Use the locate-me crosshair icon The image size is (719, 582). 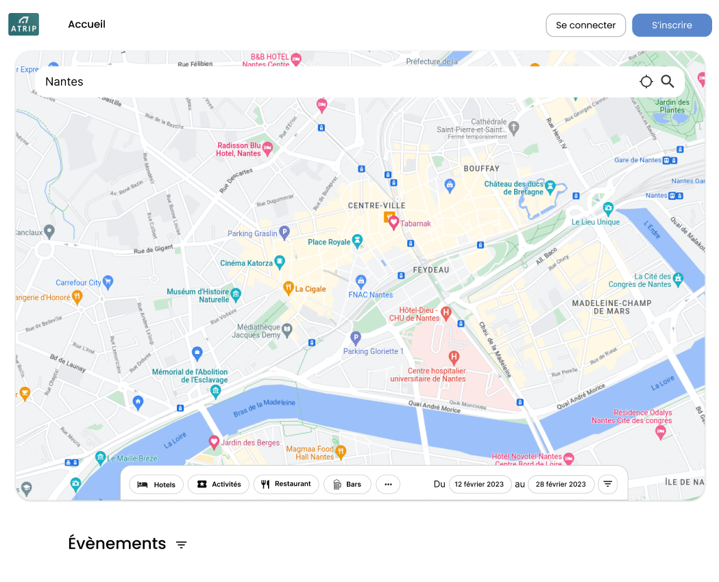tap(646, 81)
